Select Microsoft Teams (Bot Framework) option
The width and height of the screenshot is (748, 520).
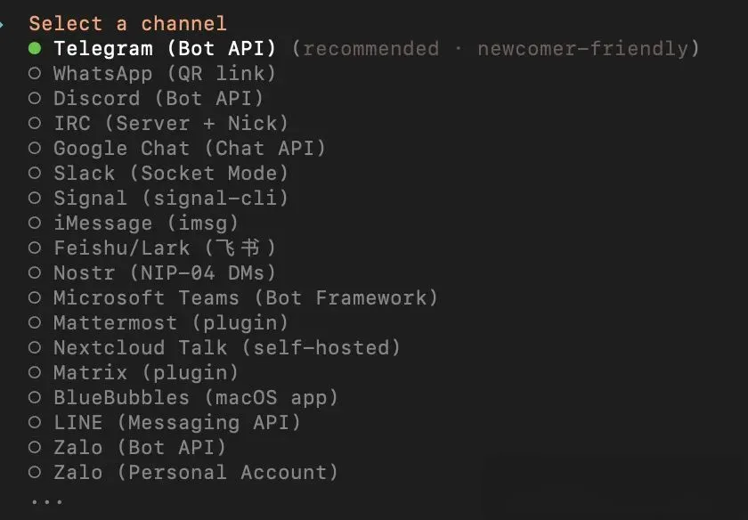coord(35,297)
